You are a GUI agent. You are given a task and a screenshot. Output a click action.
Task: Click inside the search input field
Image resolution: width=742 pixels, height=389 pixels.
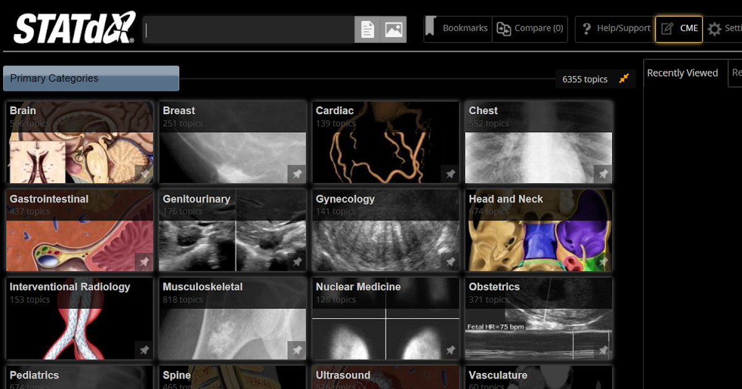pyautogui.click(x=247, y=28)
